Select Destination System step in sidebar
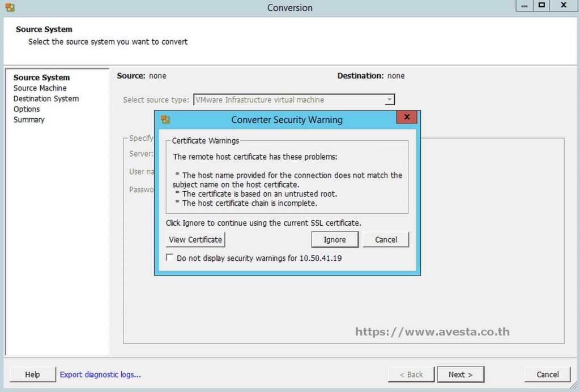 [46, 98]
